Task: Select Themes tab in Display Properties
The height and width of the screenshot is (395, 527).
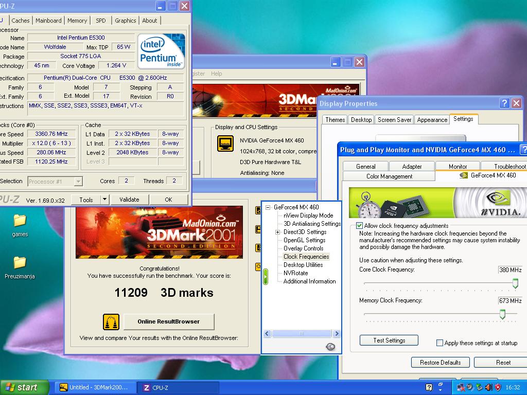Action: (335, 119)
